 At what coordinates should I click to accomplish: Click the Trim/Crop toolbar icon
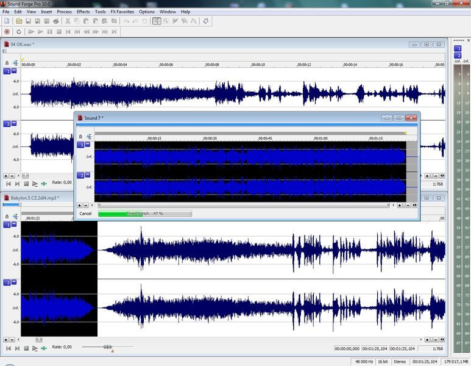click(114, 21)
